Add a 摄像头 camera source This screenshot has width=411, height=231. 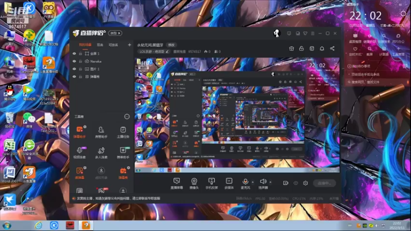click(194, 183)
